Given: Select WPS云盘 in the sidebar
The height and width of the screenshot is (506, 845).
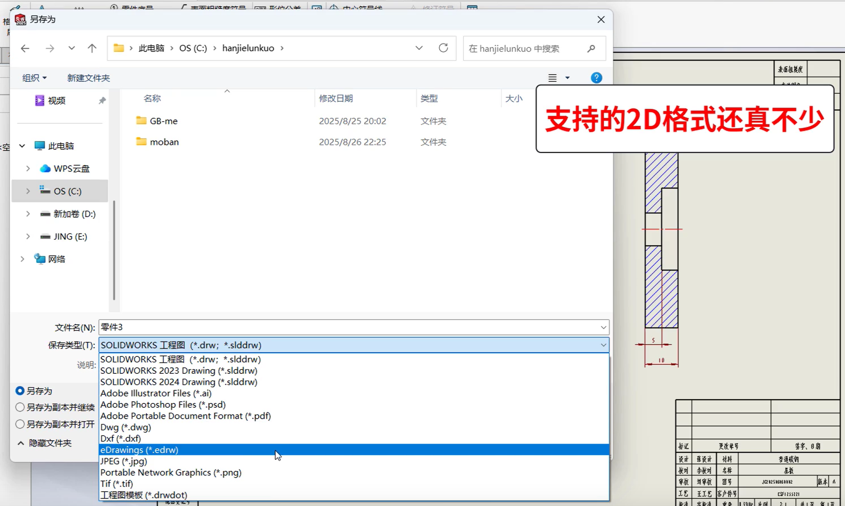Looking at the screenshot, I should [71, 169].
